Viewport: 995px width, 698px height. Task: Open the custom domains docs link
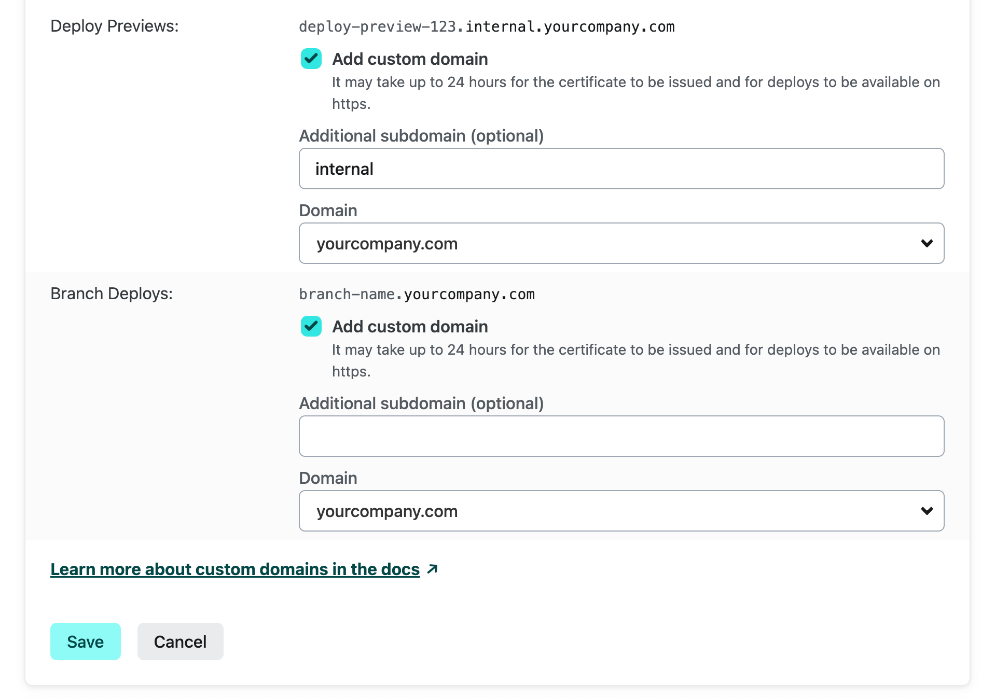235,569
